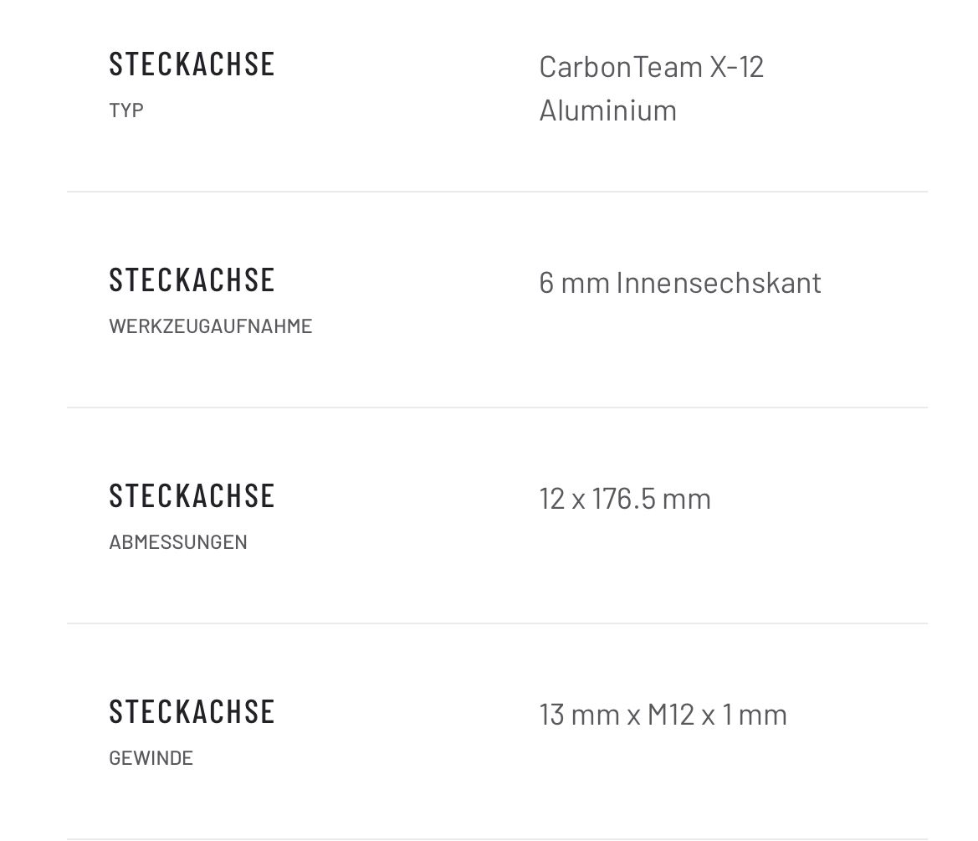Screen dimensions: 978x841
Task: Click the divider line below the WERKZEUGAUFNAHME row
Action: tap(497, 408)
